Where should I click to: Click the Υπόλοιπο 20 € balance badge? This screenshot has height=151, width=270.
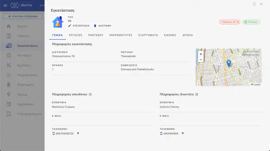(230, 22)
